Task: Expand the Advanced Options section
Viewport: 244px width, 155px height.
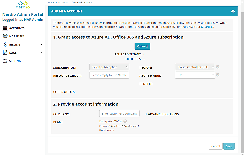Action: point(162,114)
